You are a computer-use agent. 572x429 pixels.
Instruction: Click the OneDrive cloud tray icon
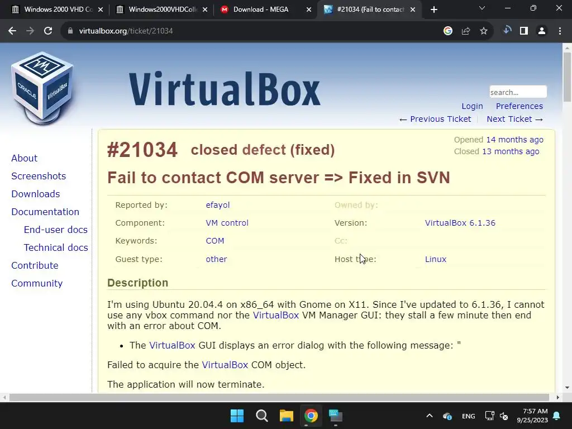[447, 416]
